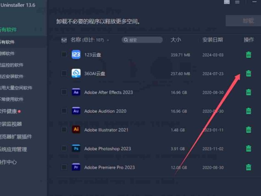
Task: Check the Adobe Illustrator 2021 checkbox
Action: (64, 130)
